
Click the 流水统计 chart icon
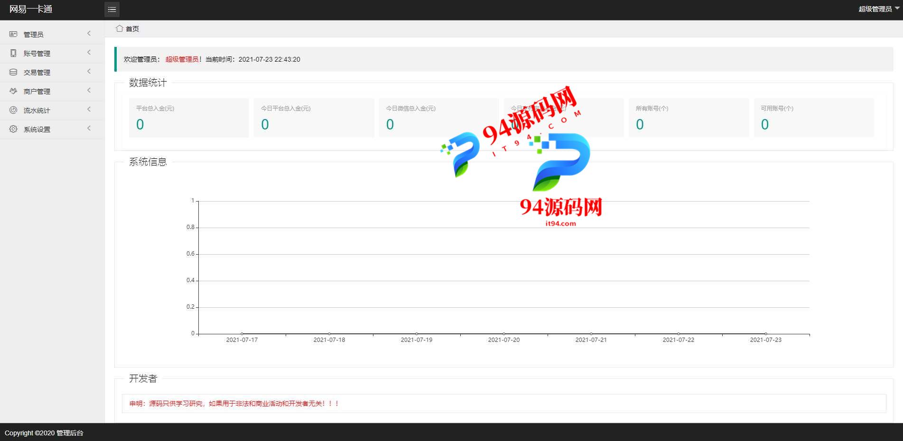13,110
